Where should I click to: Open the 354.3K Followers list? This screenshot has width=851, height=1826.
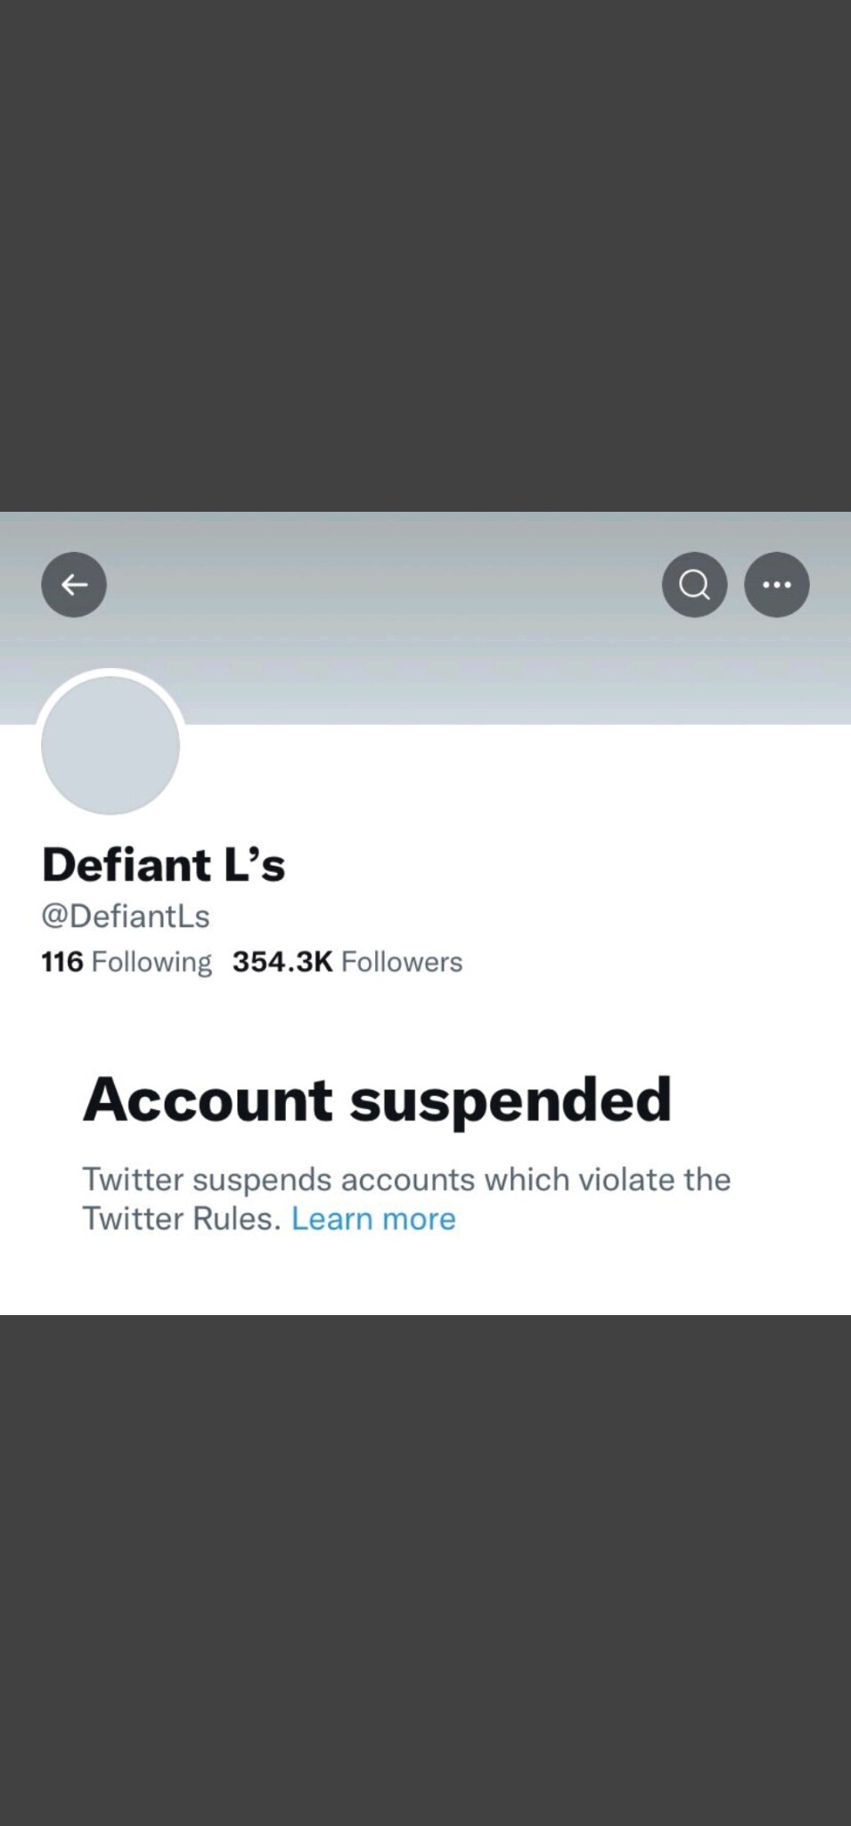(348, 962)
